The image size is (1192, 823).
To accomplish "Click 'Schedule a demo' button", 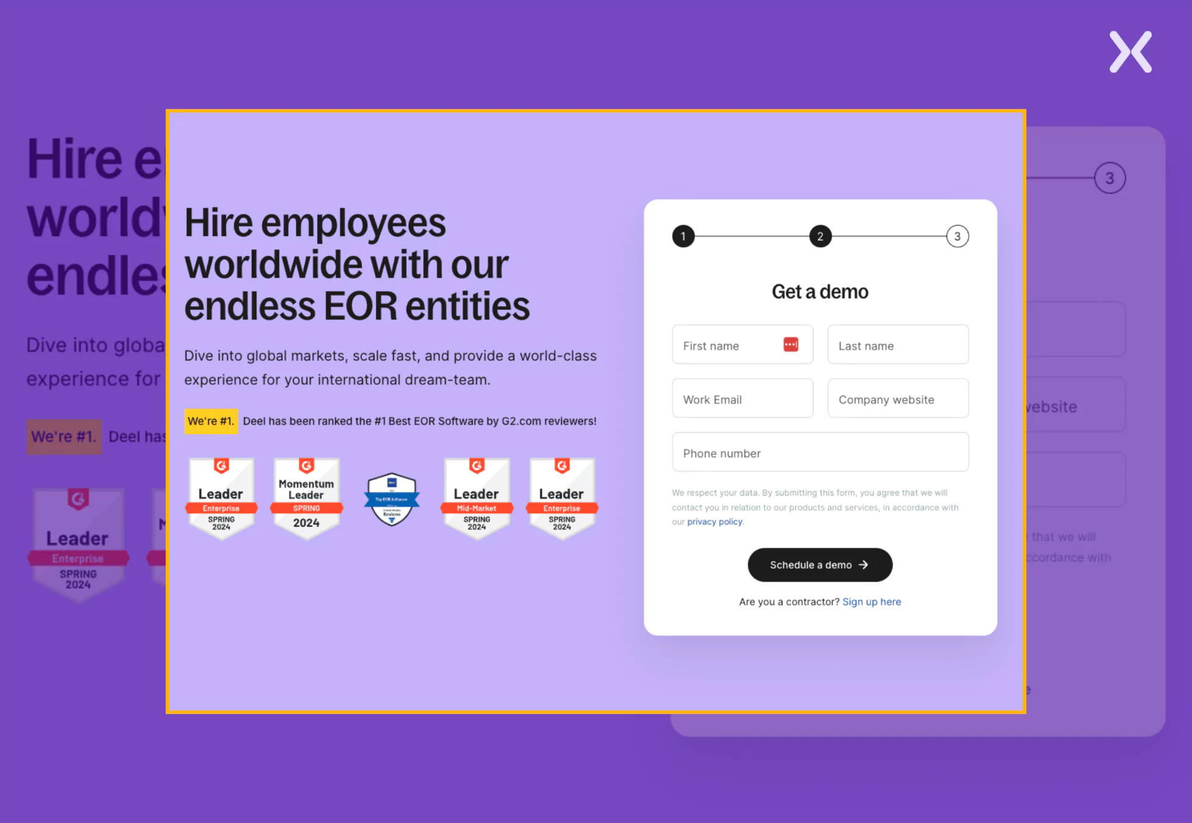I will [x=819, y=564].
